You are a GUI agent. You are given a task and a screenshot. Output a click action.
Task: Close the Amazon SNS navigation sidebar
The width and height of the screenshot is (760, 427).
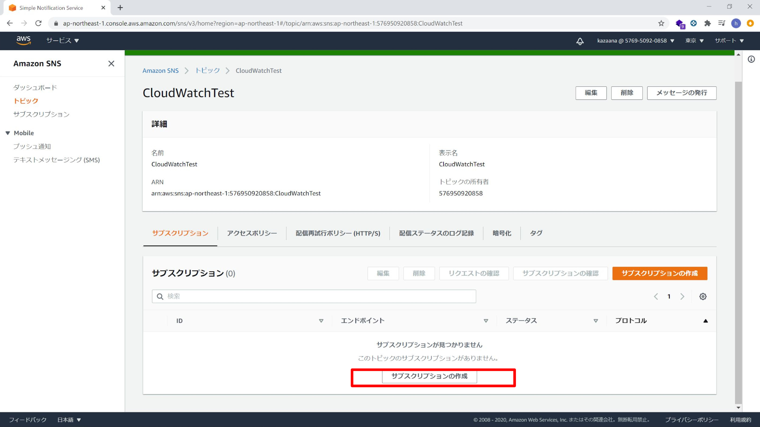pos(111,64)
